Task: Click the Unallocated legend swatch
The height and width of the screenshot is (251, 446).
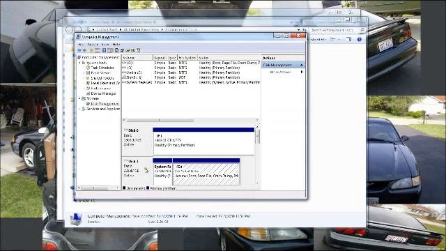Action: tap(124, 188)
